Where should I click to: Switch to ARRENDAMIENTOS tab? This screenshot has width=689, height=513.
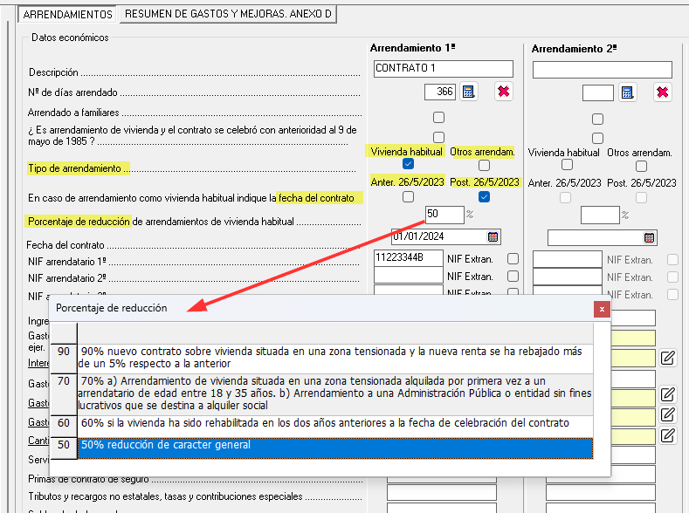click(x=67, y=15)
